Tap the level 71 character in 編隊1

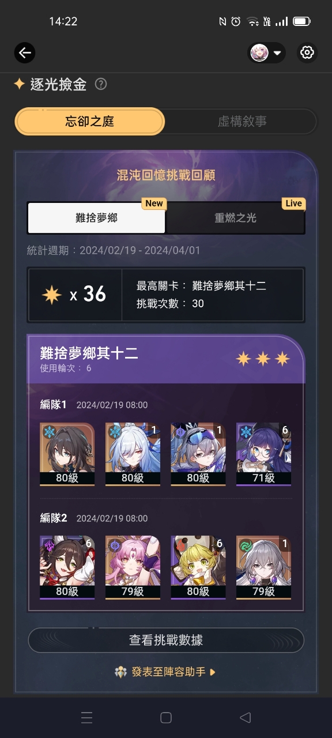pos(264,455)
